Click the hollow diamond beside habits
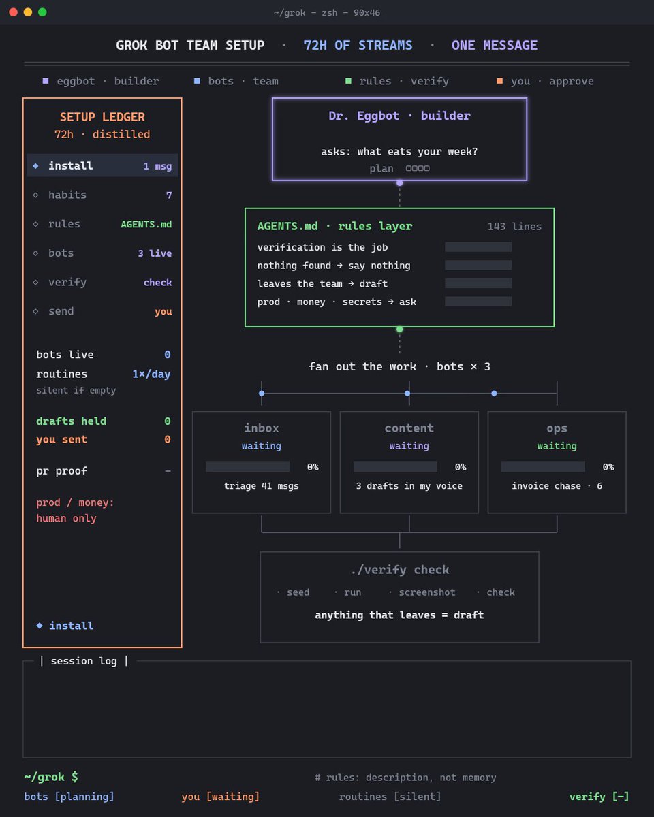Viewport: 654px width, 817px height. (x=35, y=195)
